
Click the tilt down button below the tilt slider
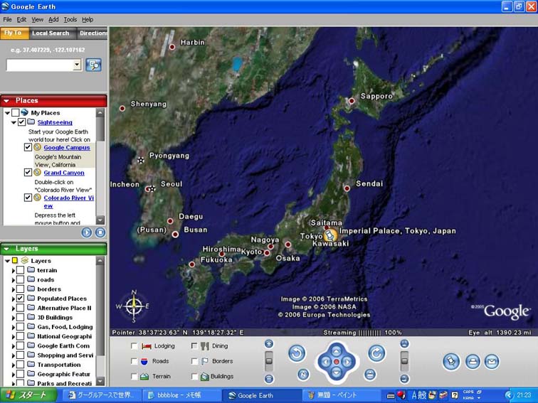click(404, 379)
